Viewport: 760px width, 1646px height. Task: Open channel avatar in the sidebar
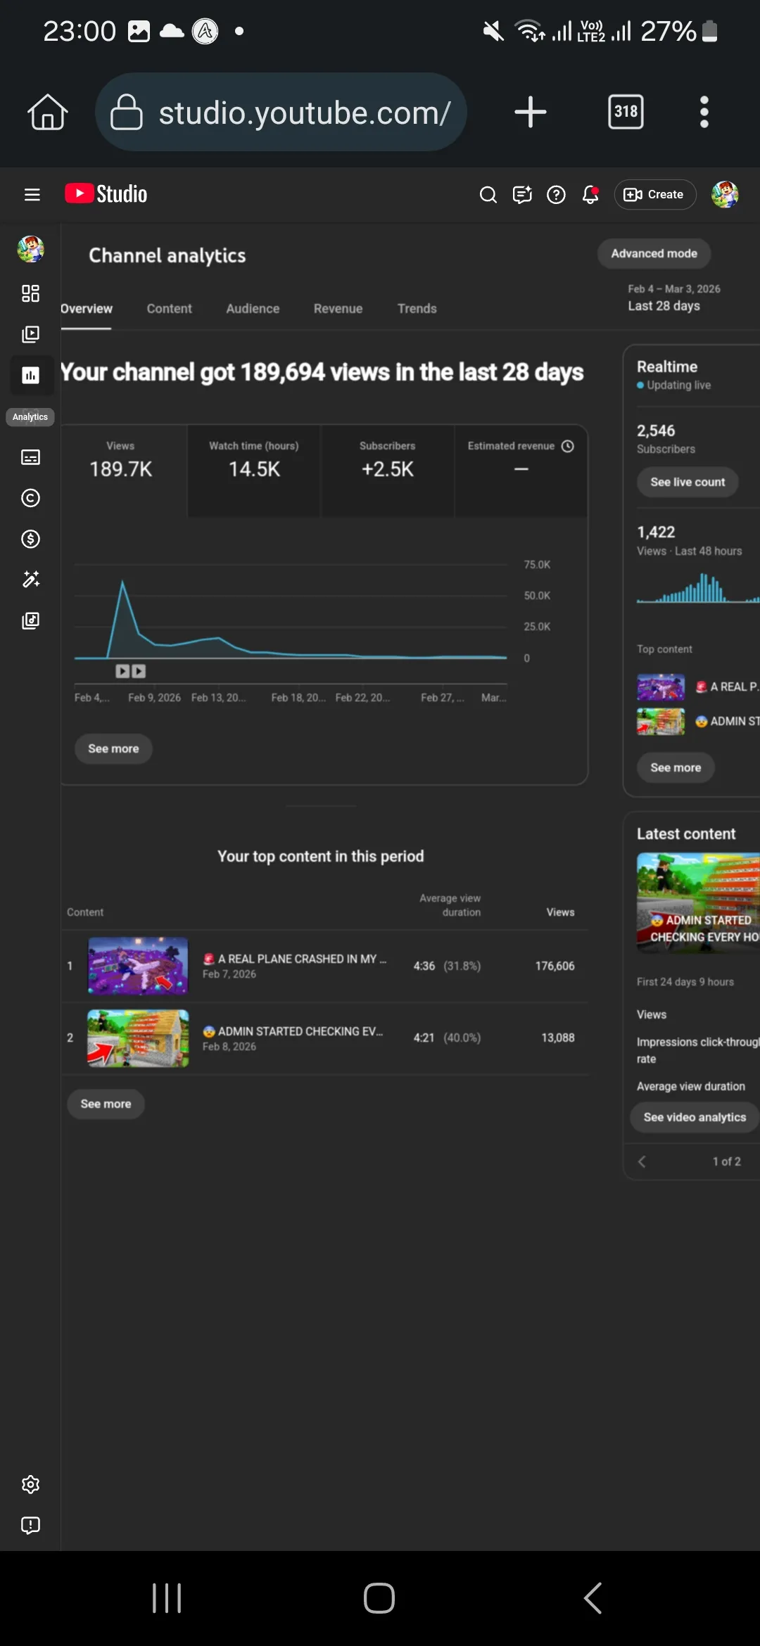coord(30,249)
